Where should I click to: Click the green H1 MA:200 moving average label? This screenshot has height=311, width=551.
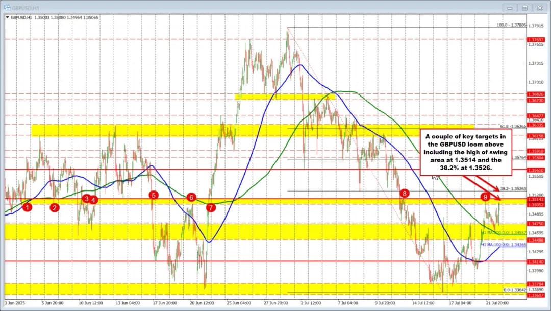(503, 232)
